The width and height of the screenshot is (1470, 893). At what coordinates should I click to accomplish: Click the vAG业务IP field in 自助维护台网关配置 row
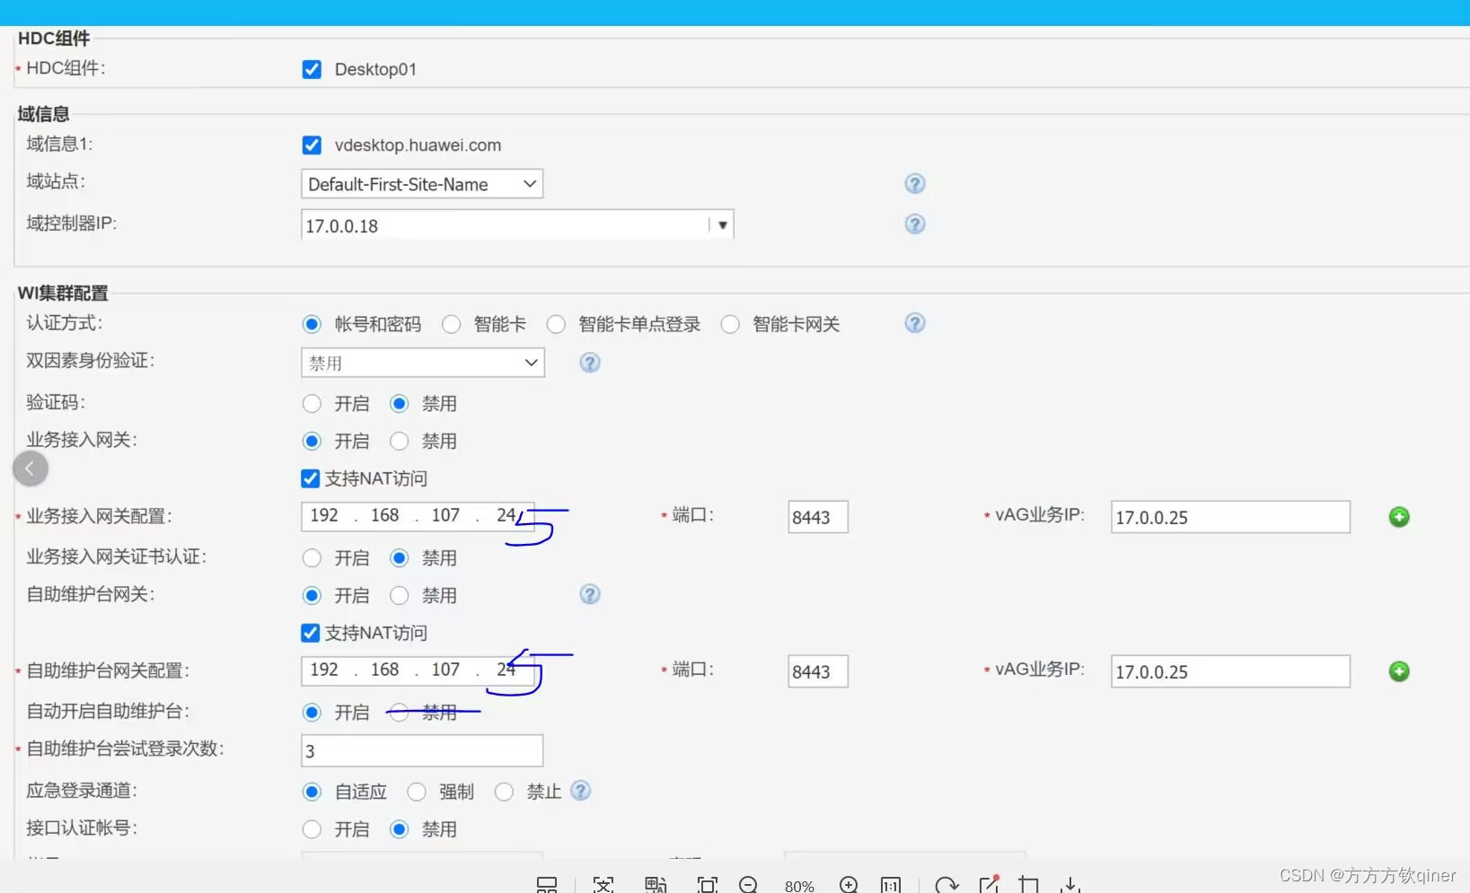click(x=1230, y=671)
